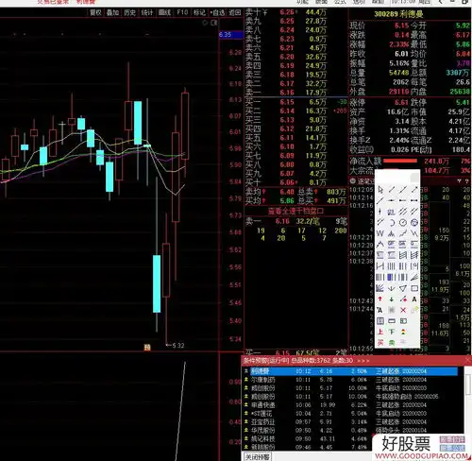Choose the downward arrow line tool beside triangle
This screenshot has height=461, width=472.
[392, 288]
